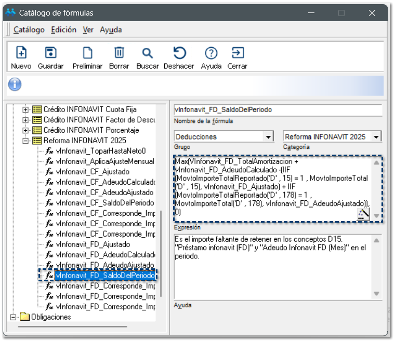
Task: Click the Cerrar toolbar icon
Action: coord(238,53)
